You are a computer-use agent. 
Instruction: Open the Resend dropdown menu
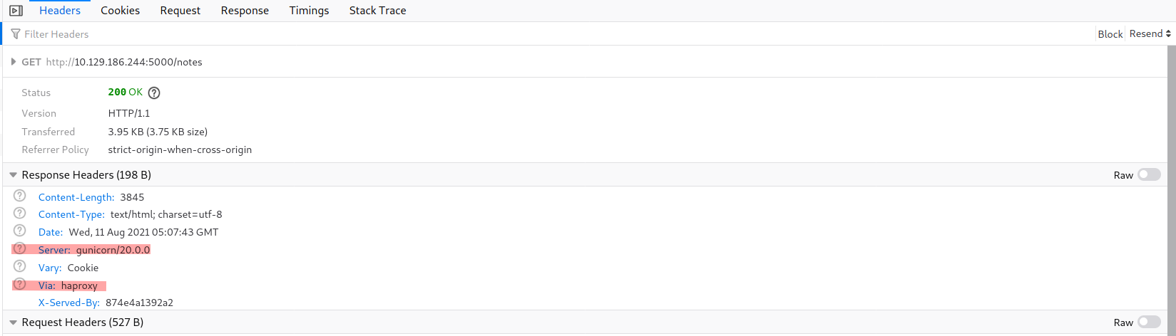click(x=1150, y=34)
